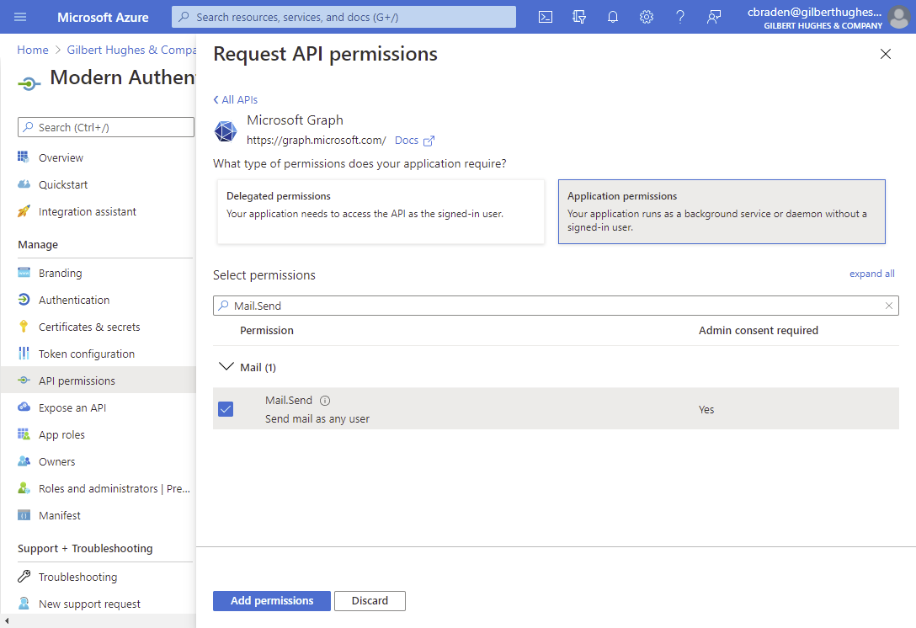The image size is (916, 628).
Task: Open Quickstart in the sidebar
Action: pos(63,184)
